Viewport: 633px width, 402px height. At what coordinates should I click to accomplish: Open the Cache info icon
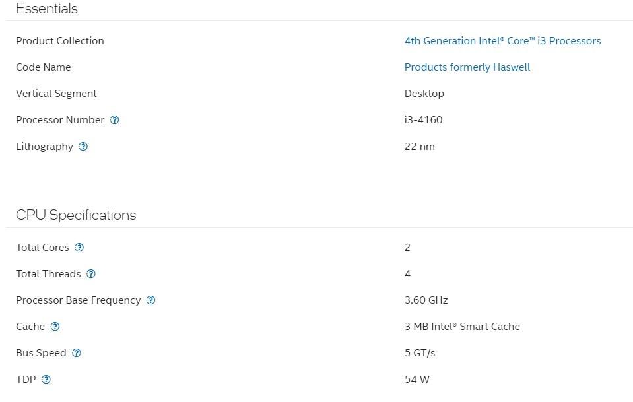55,327
